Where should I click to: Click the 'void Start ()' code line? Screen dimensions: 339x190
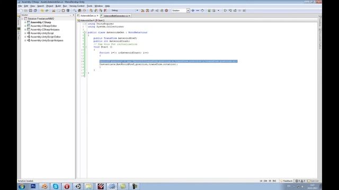point(103,47)
